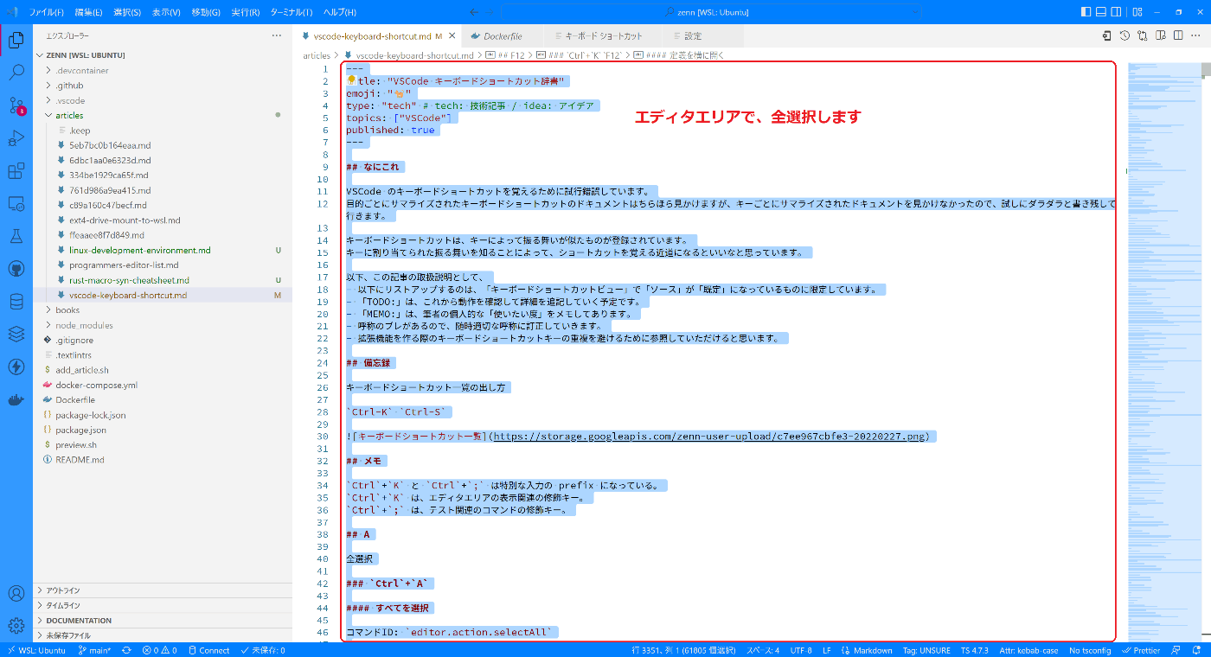Open the Docker view in activity bar
This screenshot has height=657, width=1211.
pyautogui.click(x=16, y=399)
